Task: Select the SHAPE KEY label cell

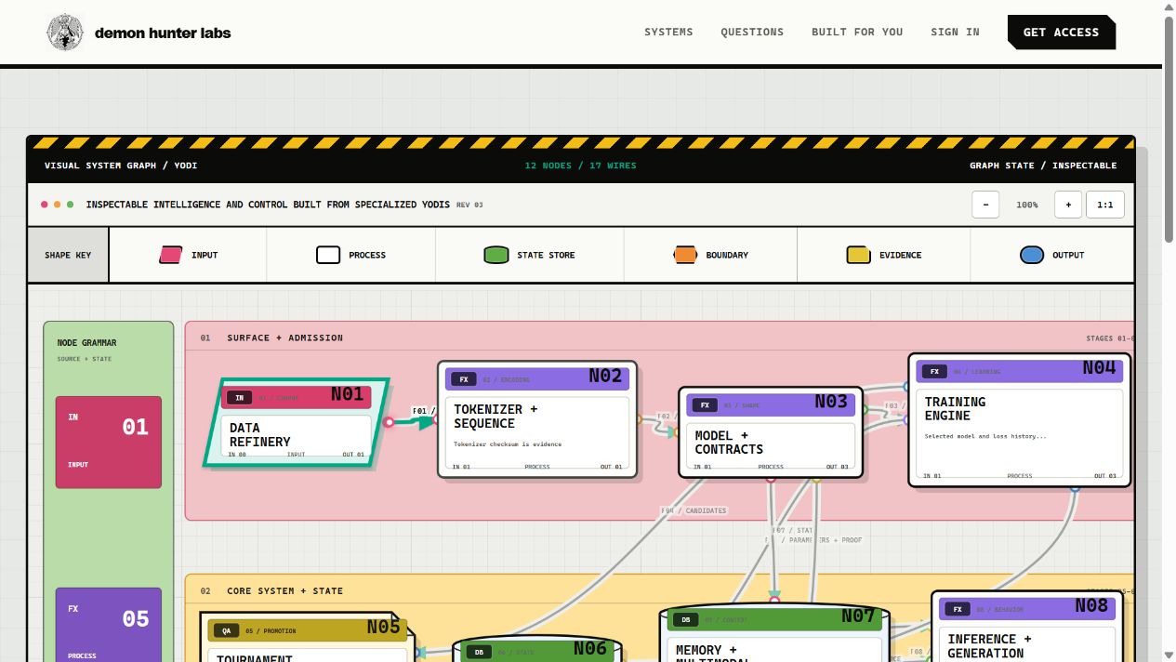Action: [x=68, y=255]
